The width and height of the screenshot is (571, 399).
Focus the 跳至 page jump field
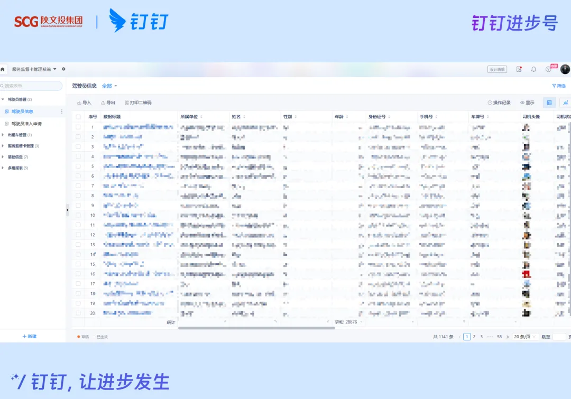[559, 337]
